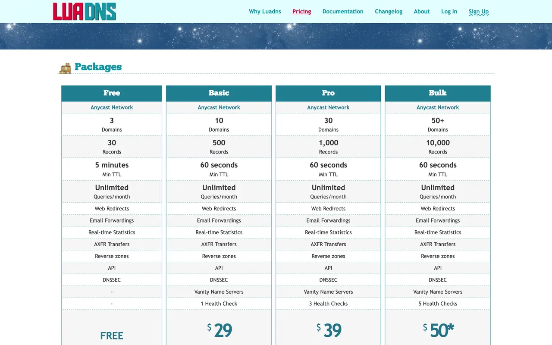The height and width of the screenshot is (345, 552).
Task: Click Unlimited Queries/month in the Free plan
Action: [x=112, y=191]
